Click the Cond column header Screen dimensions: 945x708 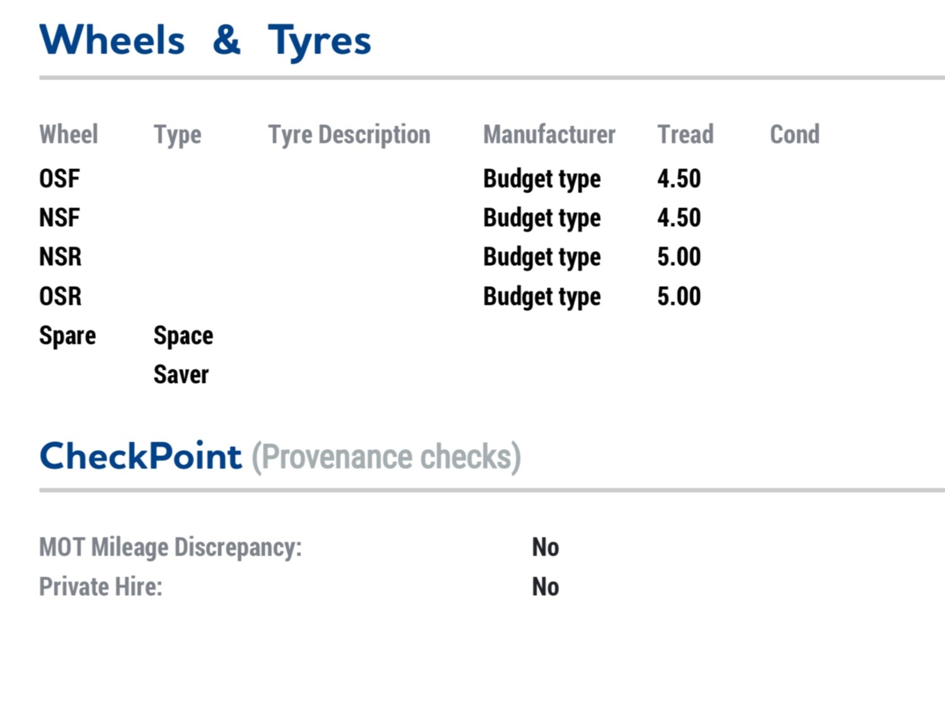point(794,134)
